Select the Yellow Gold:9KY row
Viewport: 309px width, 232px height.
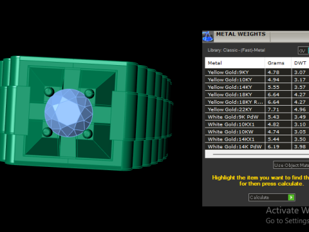click(257, 72)
